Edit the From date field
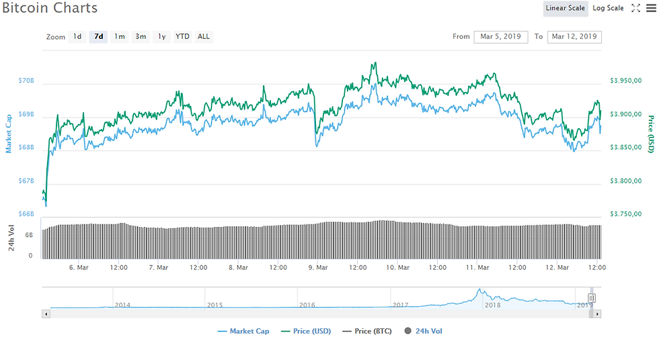 [x=500, y=36]
